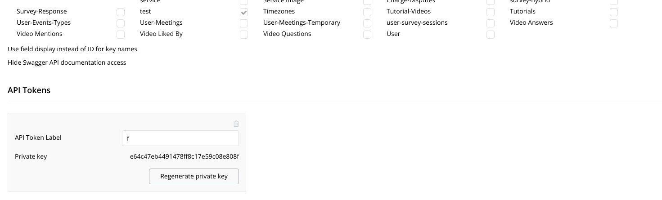Screen dimensions: 662x200
Task: Enable the Video Questions checkbox
Action: point(367,35)
